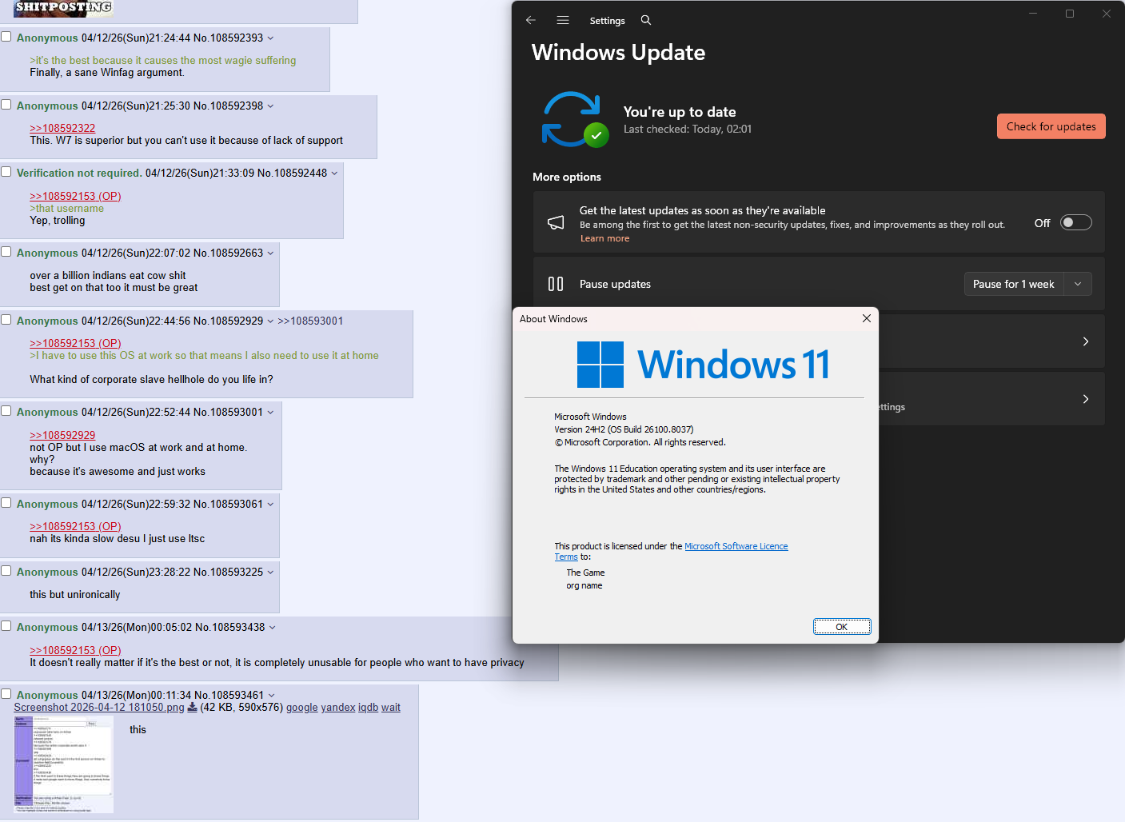Follow the >>108592153 (OP) link in post 108593438
This screenshot has height=822, width=1125.
75,650
